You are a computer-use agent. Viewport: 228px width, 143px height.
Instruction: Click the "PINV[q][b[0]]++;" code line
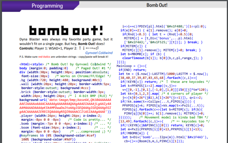point(164,113)
